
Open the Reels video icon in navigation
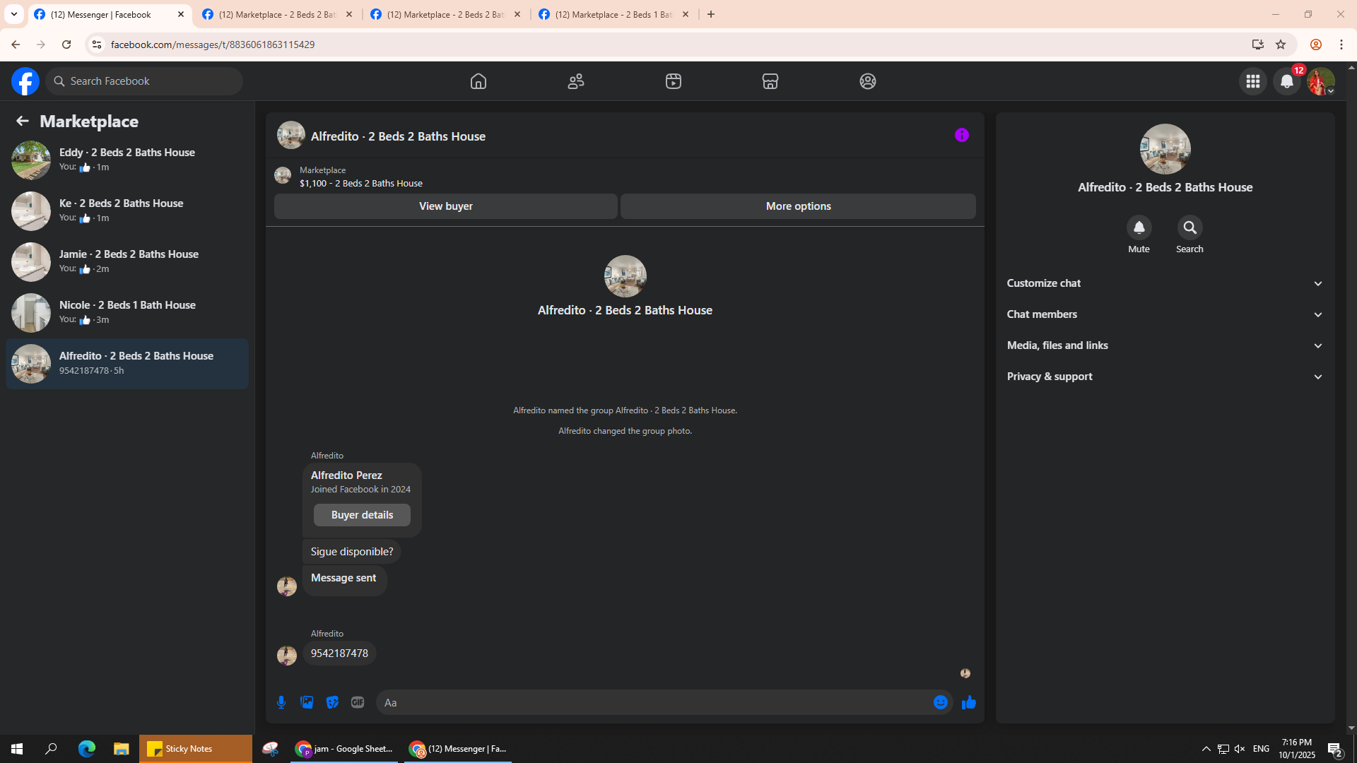(x=674, y=81)
